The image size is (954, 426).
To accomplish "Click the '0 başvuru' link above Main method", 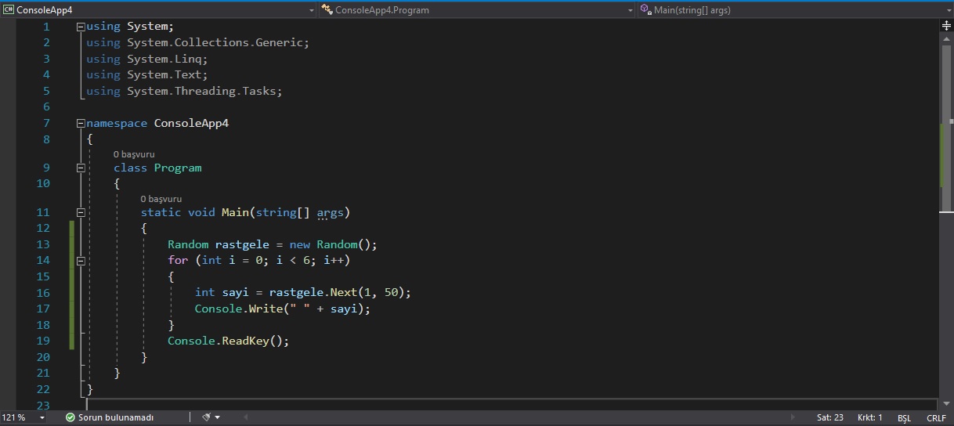I will pyautogui.click(x=161, y=199).
